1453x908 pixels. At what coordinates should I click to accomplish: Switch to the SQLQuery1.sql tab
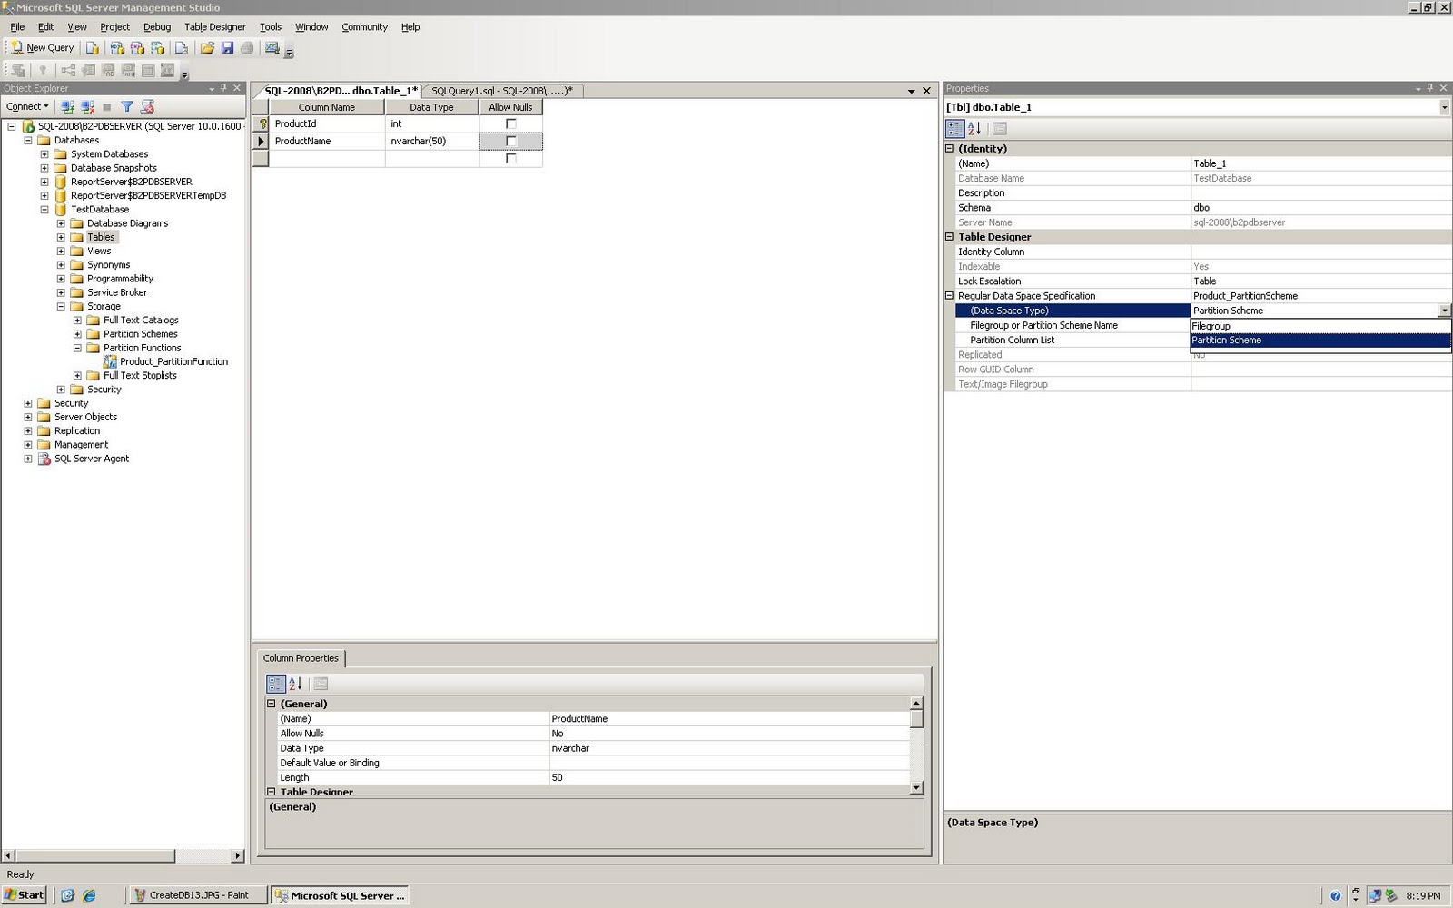[x=502, y=91]
